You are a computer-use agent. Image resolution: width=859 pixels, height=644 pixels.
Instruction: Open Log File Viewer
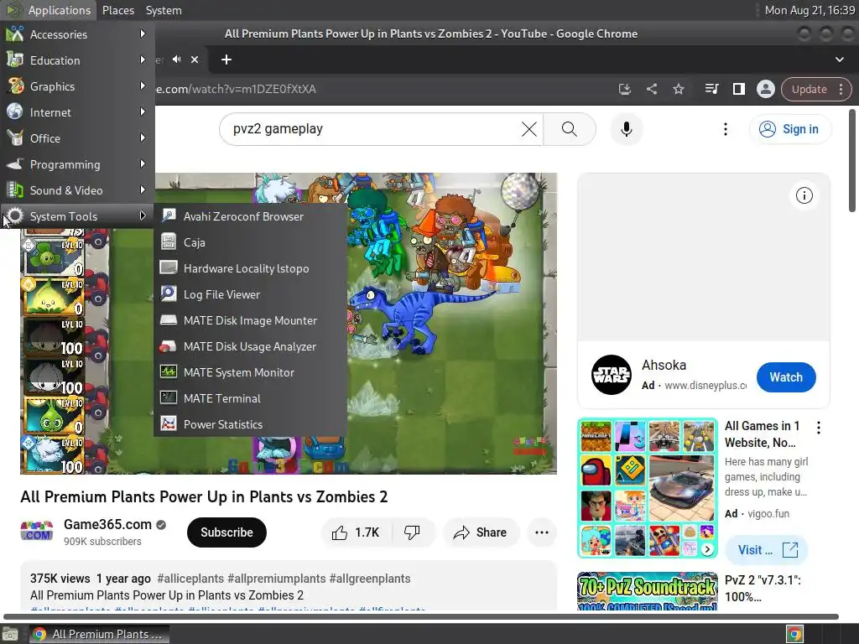250,294
